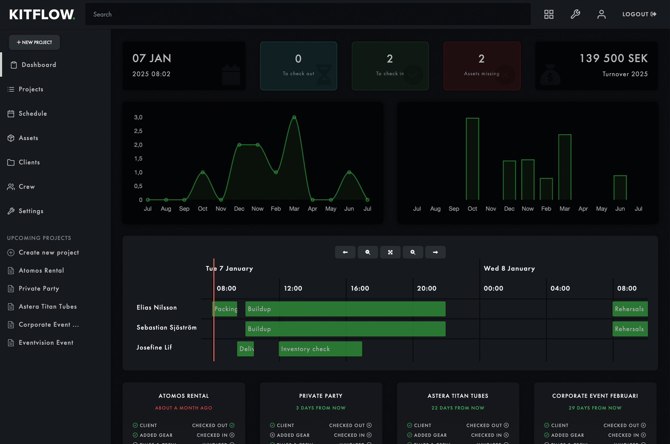Image resolution: width=670 pixels, height=444 pixels.
Task: Zoom in on the schedule timeline
Action: click(x=413, y=252)
